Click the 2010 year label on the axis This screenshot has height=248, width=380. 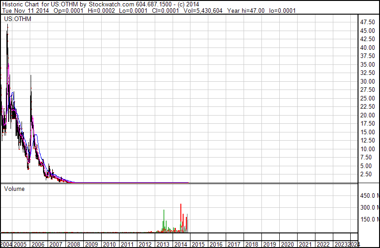tap(109, 244)
